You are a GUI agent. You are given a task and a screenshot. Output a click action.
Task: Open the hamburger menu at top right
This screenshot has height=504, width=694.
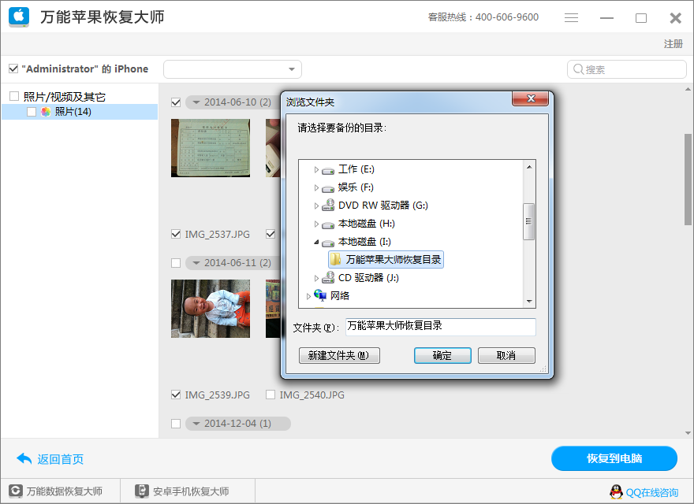click(x=571, y=17)
